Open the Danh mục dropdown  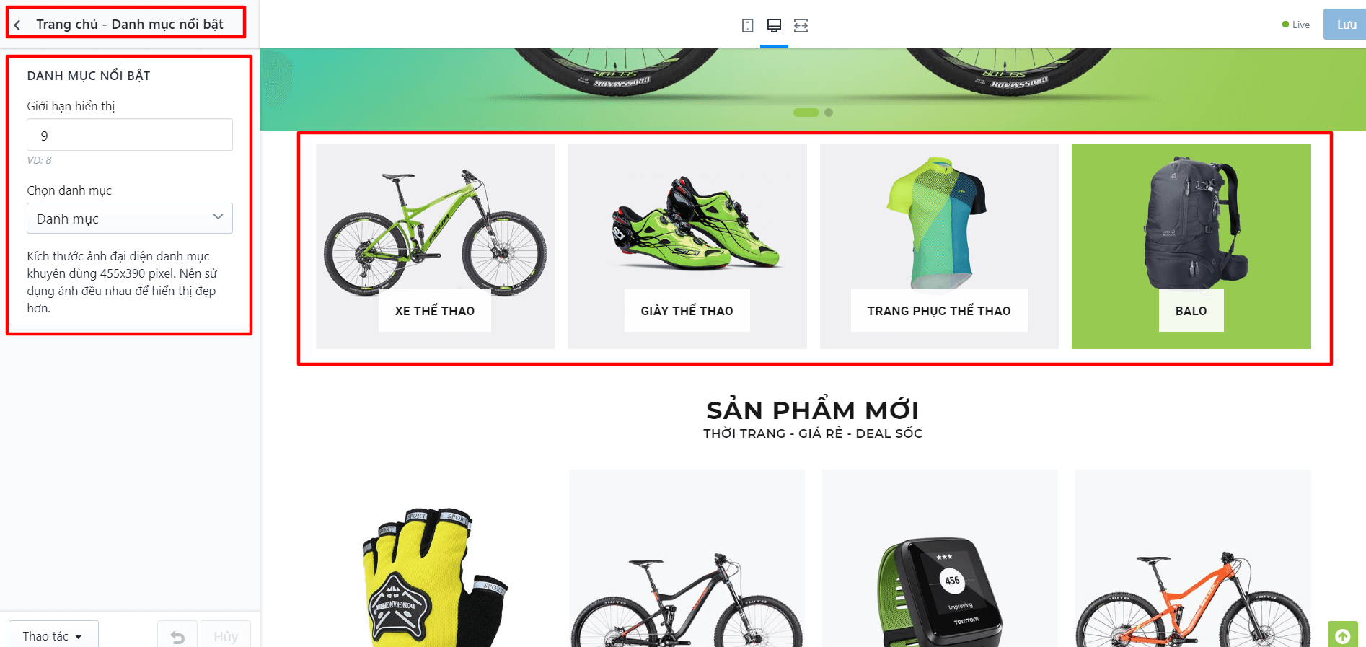130,218
